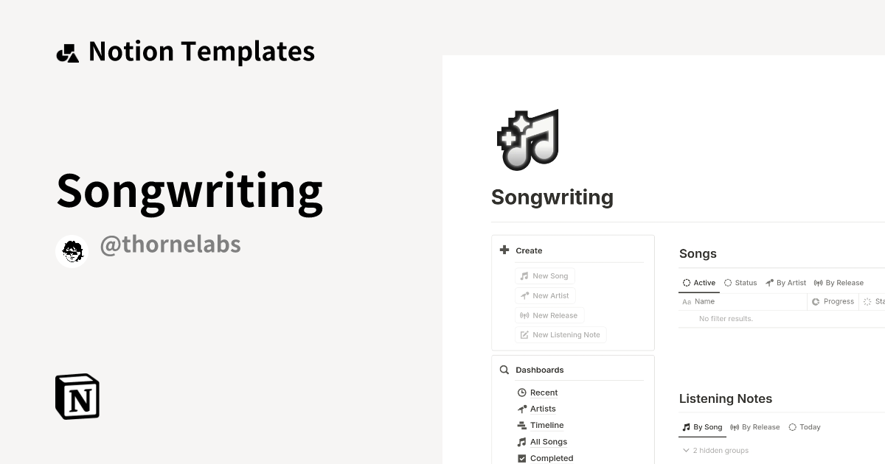Viewport: 885px width, 464px height.
Task: Select the pencil icon on New Listening Note
Action: tap(526, 334)
